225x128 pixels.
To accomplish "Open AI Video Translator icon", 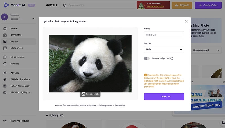I will pos(5,79).
